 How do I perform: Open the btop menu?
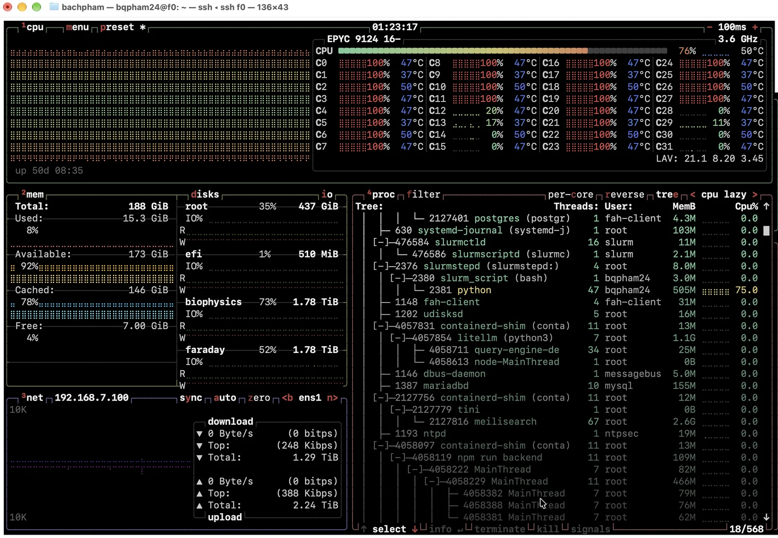(77, 27)
